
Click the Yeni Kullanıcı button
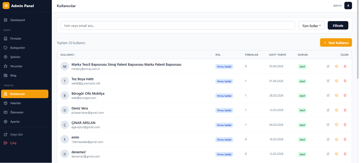336,43
